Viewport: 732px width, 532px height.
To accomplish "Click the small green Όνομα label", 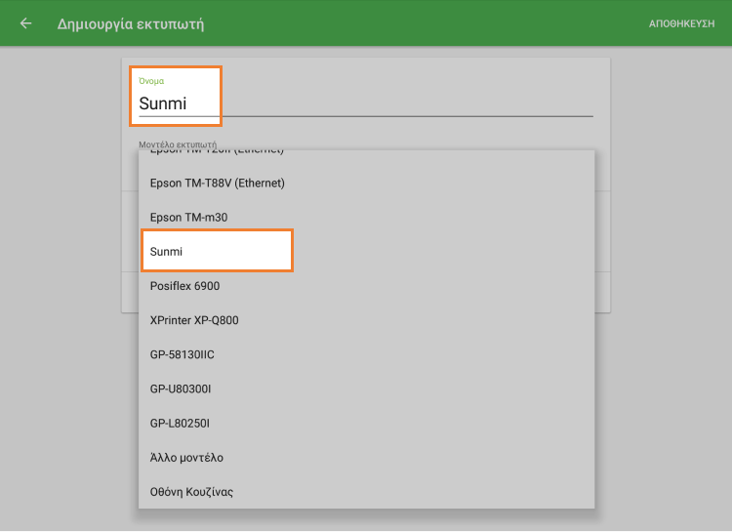I will 151,81.
